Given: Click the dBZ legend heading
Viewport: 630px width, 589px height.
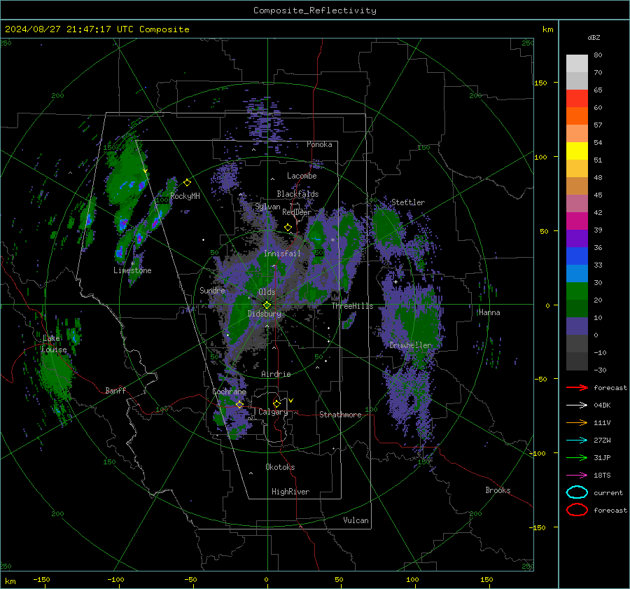Looking at the screenshot, I should click(x=594, y=37).
